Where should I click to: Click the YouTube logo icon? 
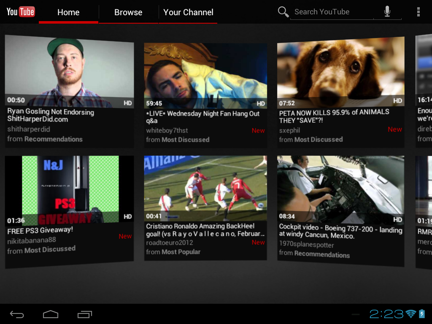click(x=20, y=11)
